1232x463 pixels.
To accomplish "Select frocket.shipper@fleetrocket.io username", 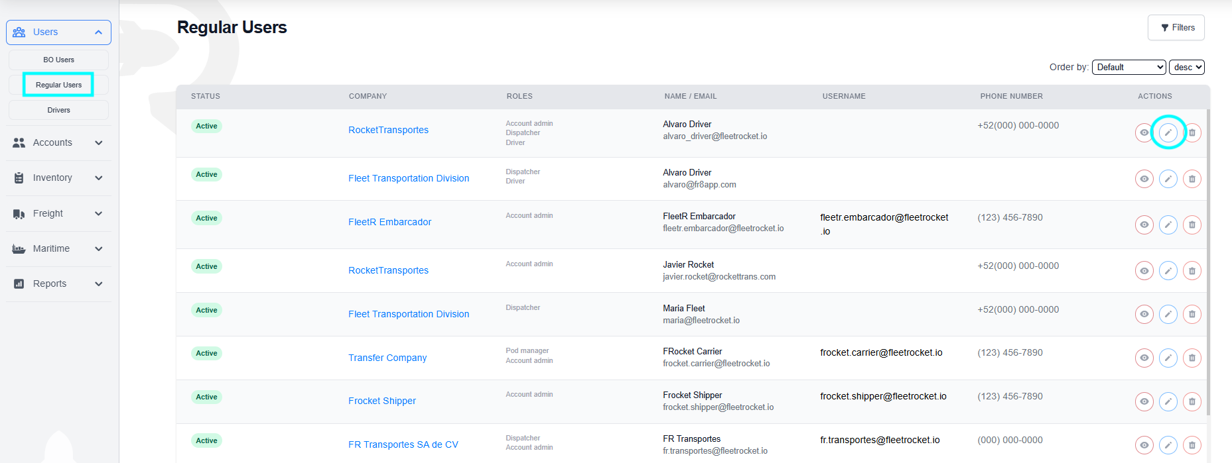I will click(883, 396).
